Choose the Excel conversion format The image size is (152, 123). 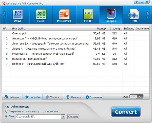tap(41, 15)
